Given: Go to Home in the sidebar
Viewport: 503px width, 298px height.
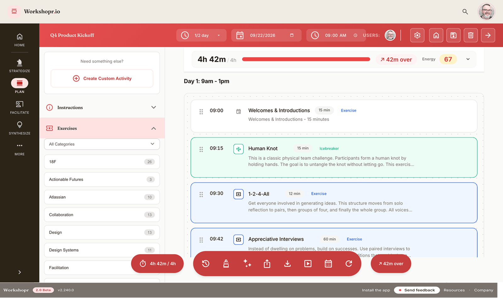Looking at the screenshot, I should [x=19, y=40].
